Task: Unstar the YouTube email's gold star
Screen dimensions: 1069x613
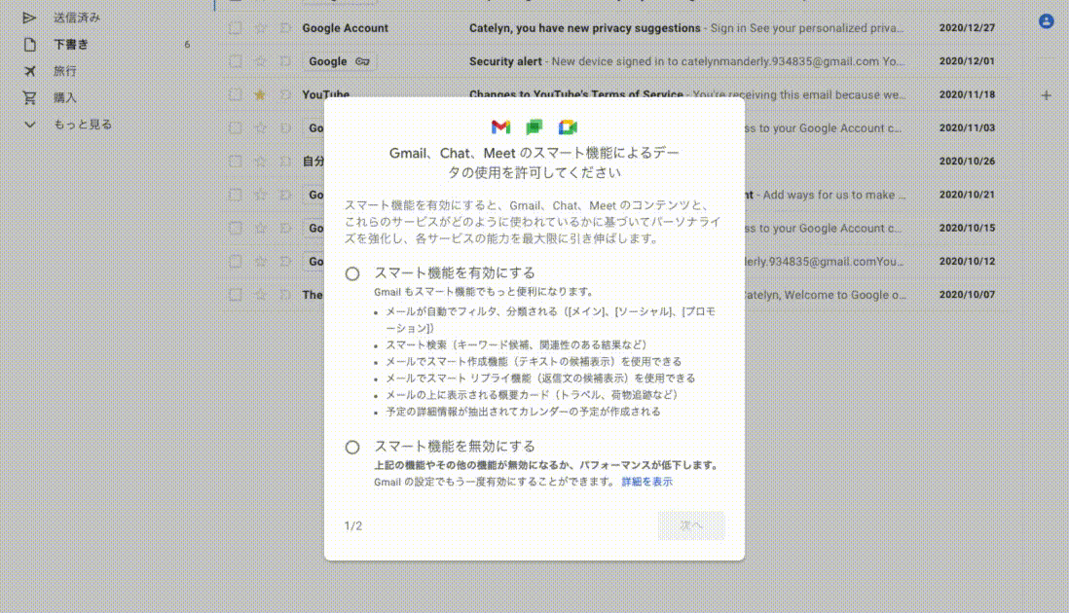Action: pos(260,94)
